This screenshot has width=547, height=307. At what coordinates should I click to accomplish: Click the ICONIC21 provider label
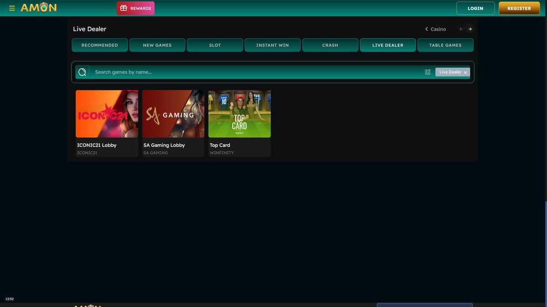(x=87, y=153)
